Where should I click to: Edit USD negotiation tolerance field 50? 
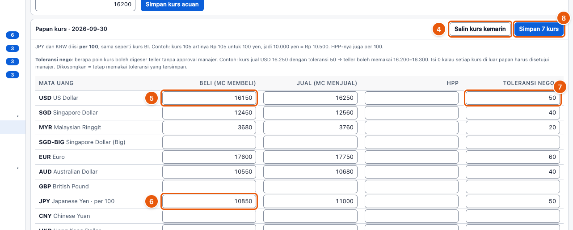[513, 98]
